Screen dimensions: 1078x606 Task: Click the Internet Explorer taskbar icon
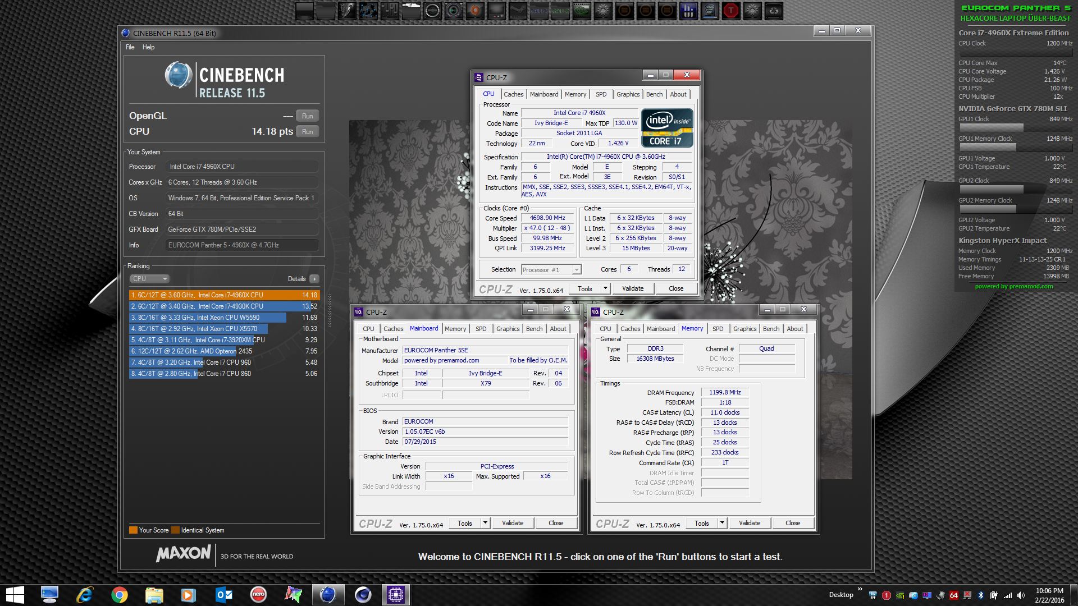(84, 595)
